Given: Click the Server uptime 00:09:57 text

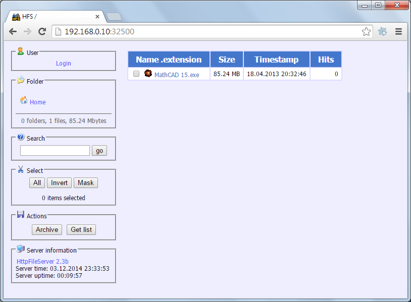Looking at the screenshot, I should (49, 276).
